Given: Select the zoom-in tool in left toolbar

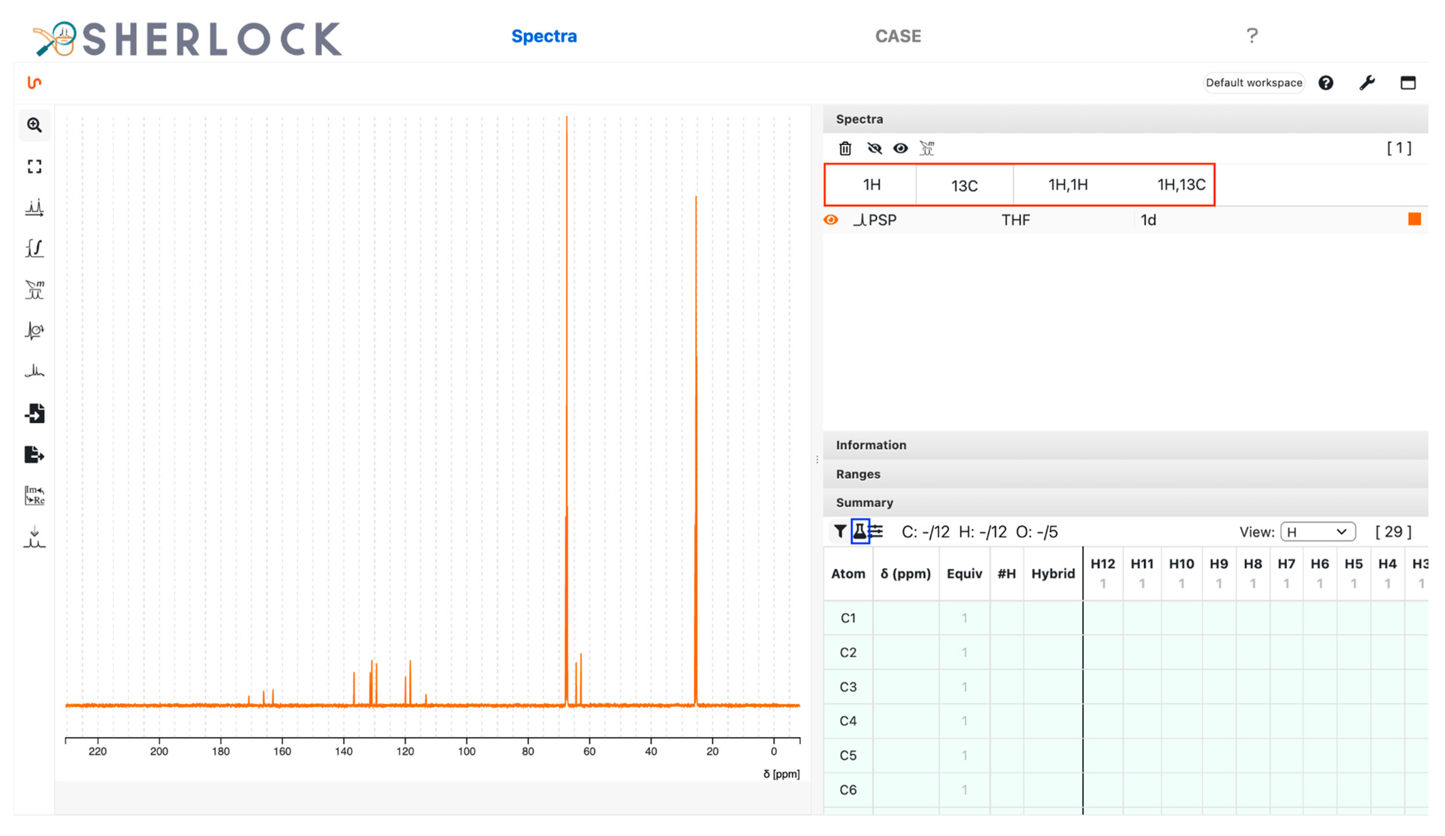Looking at the screenshot, I should pos(34,125).
